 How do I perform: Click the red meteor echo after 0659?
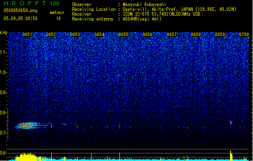[231, 123]
